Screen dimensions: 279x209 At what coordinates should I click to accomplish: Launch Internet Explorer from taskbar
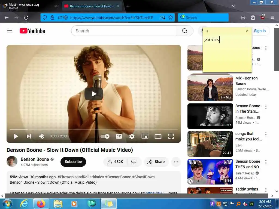click(24, 204)
